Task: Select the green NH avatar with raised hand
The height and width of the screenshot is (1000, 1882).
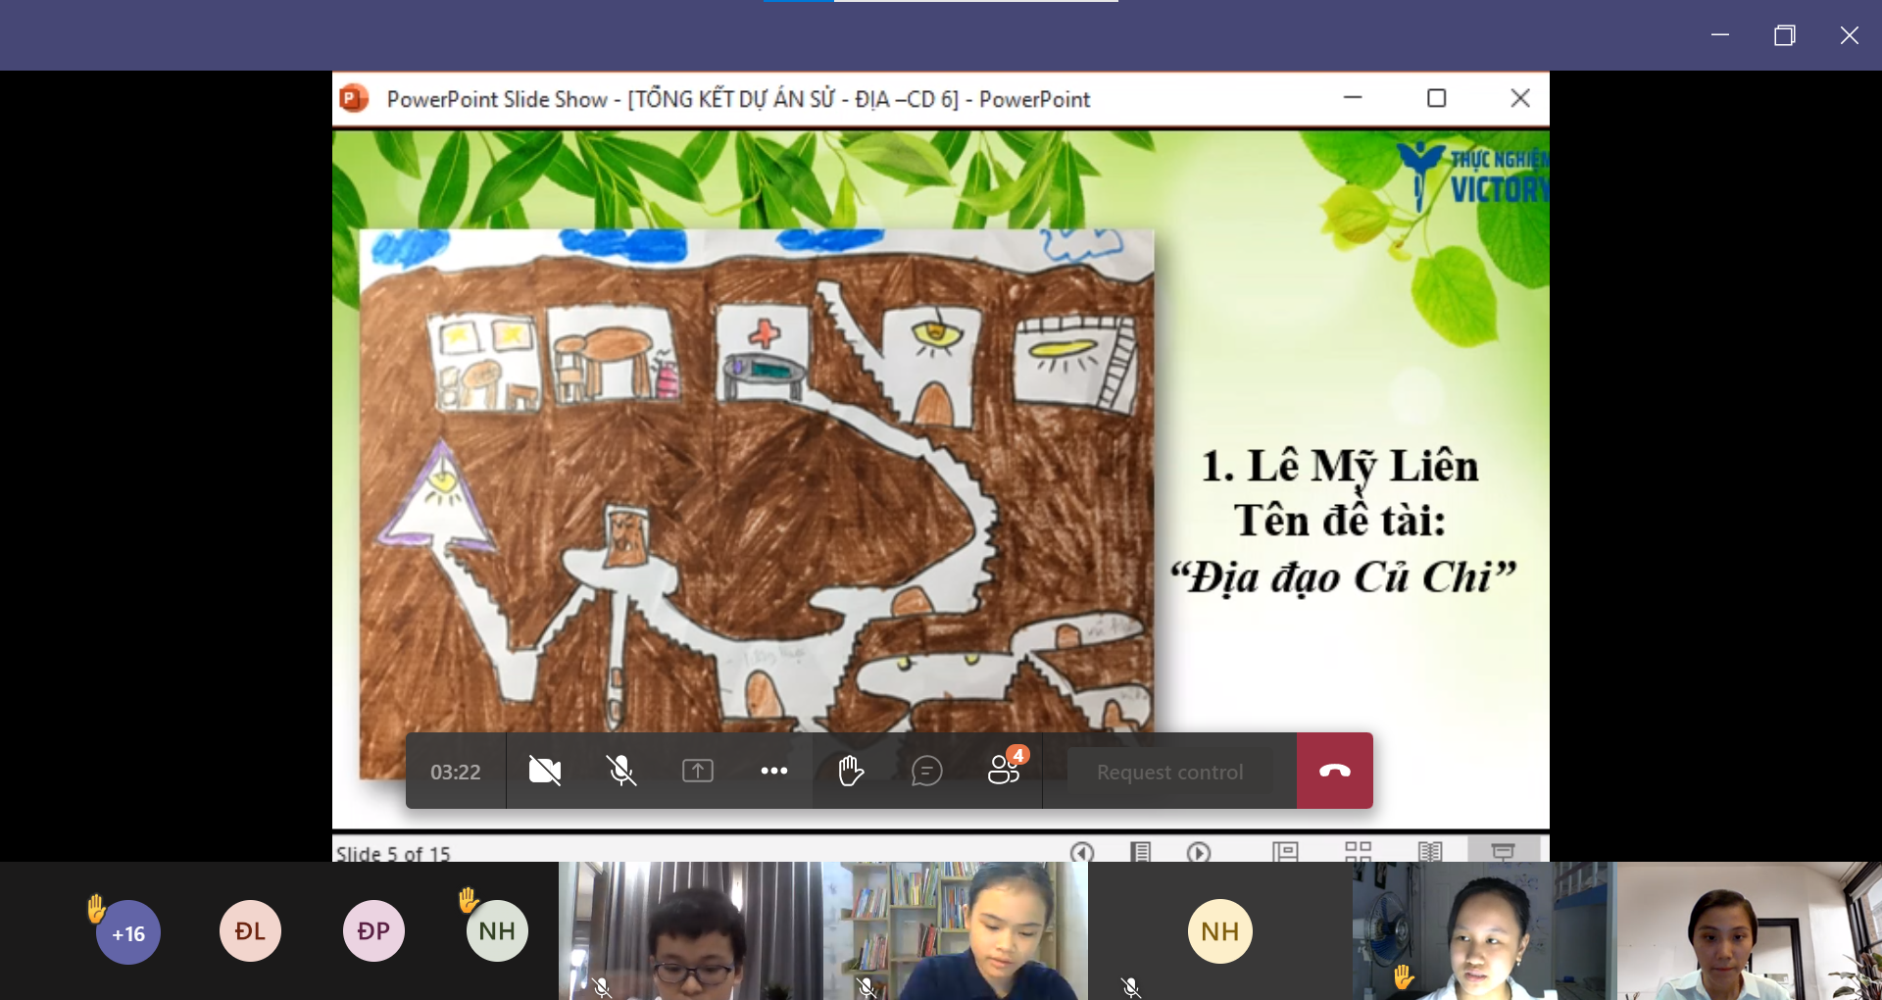Action: click(497, 930)
